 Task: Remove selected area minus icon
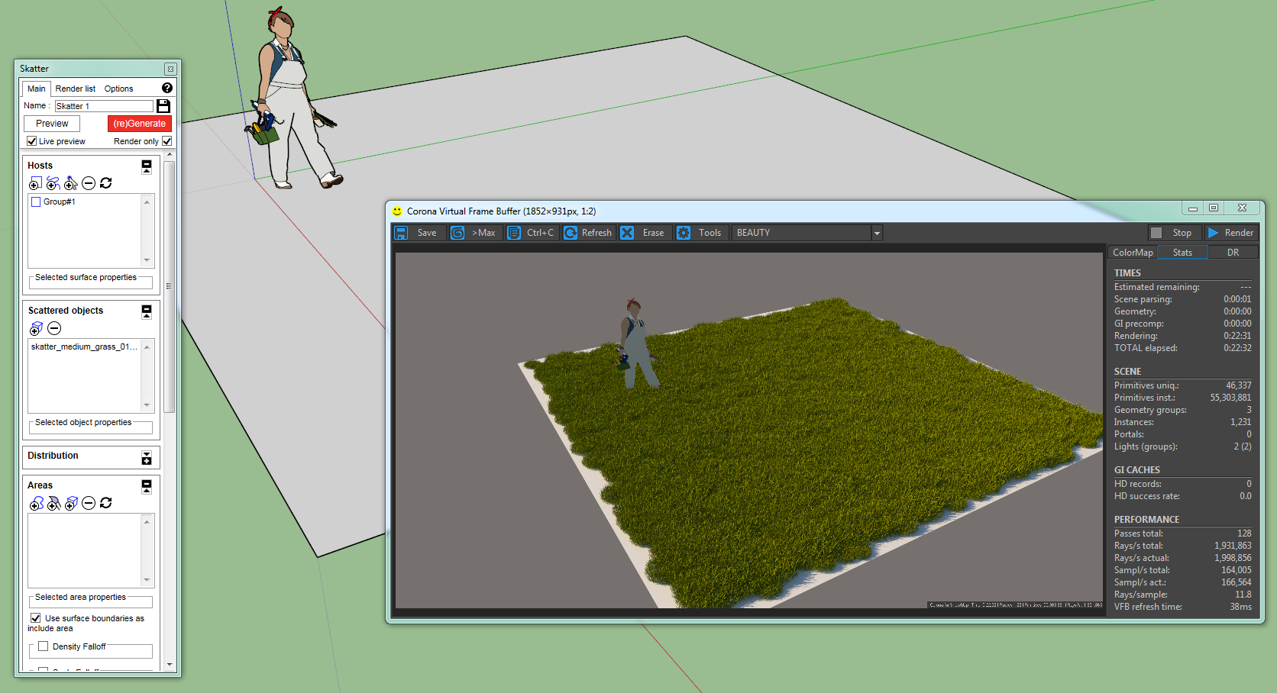89,503
